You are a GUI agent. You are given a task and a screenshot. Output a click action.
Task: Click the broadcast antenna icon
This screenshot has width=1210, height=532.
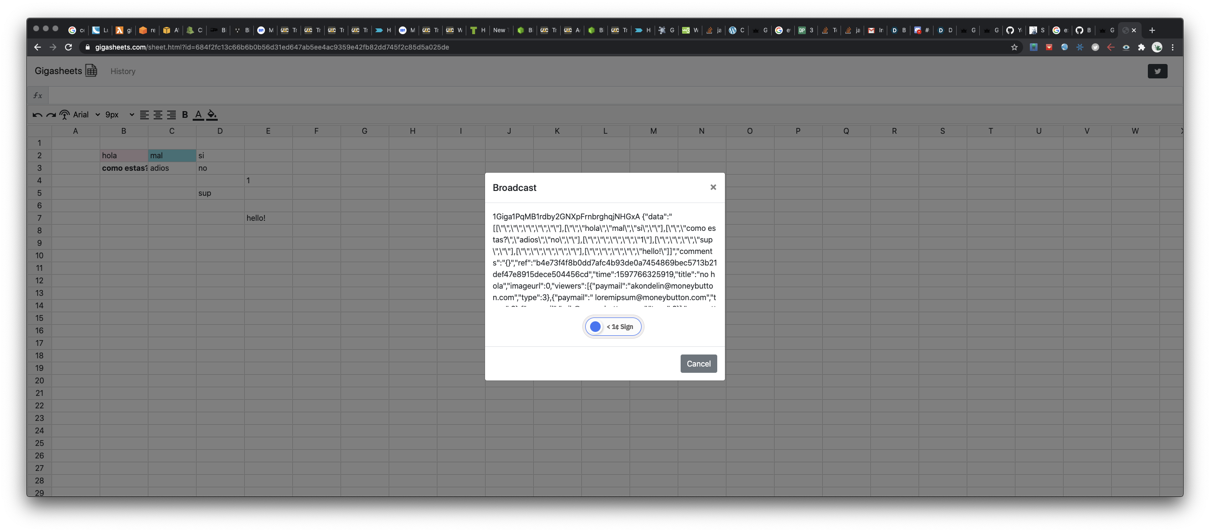[x=65, y=115]
